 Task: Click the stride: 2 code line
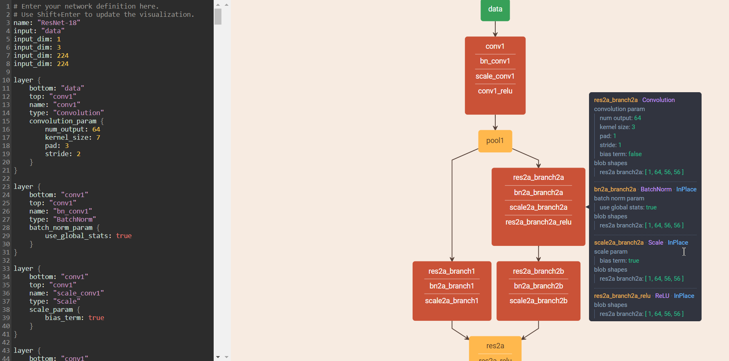coord(63,154)
